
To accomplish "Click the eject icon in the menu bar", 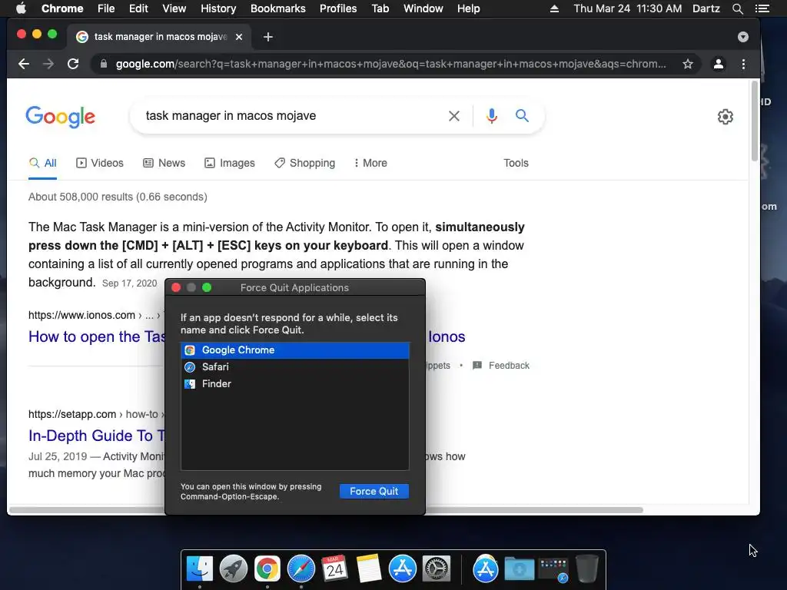I will tap(554, 8).
